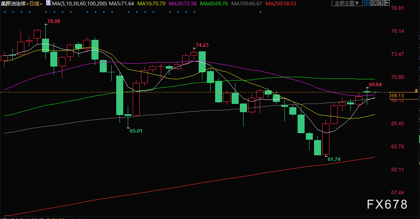This screenshot has height=219, width=420.
Task: Select the MA60:69.76 value
Action: click(214, 3)
